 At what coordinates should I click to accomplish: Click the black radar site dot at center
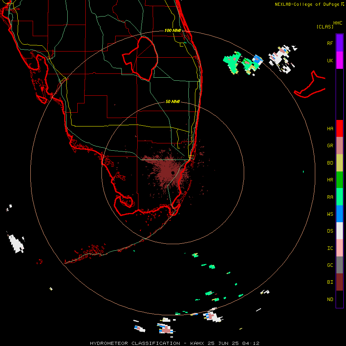(x=173, y=173)
